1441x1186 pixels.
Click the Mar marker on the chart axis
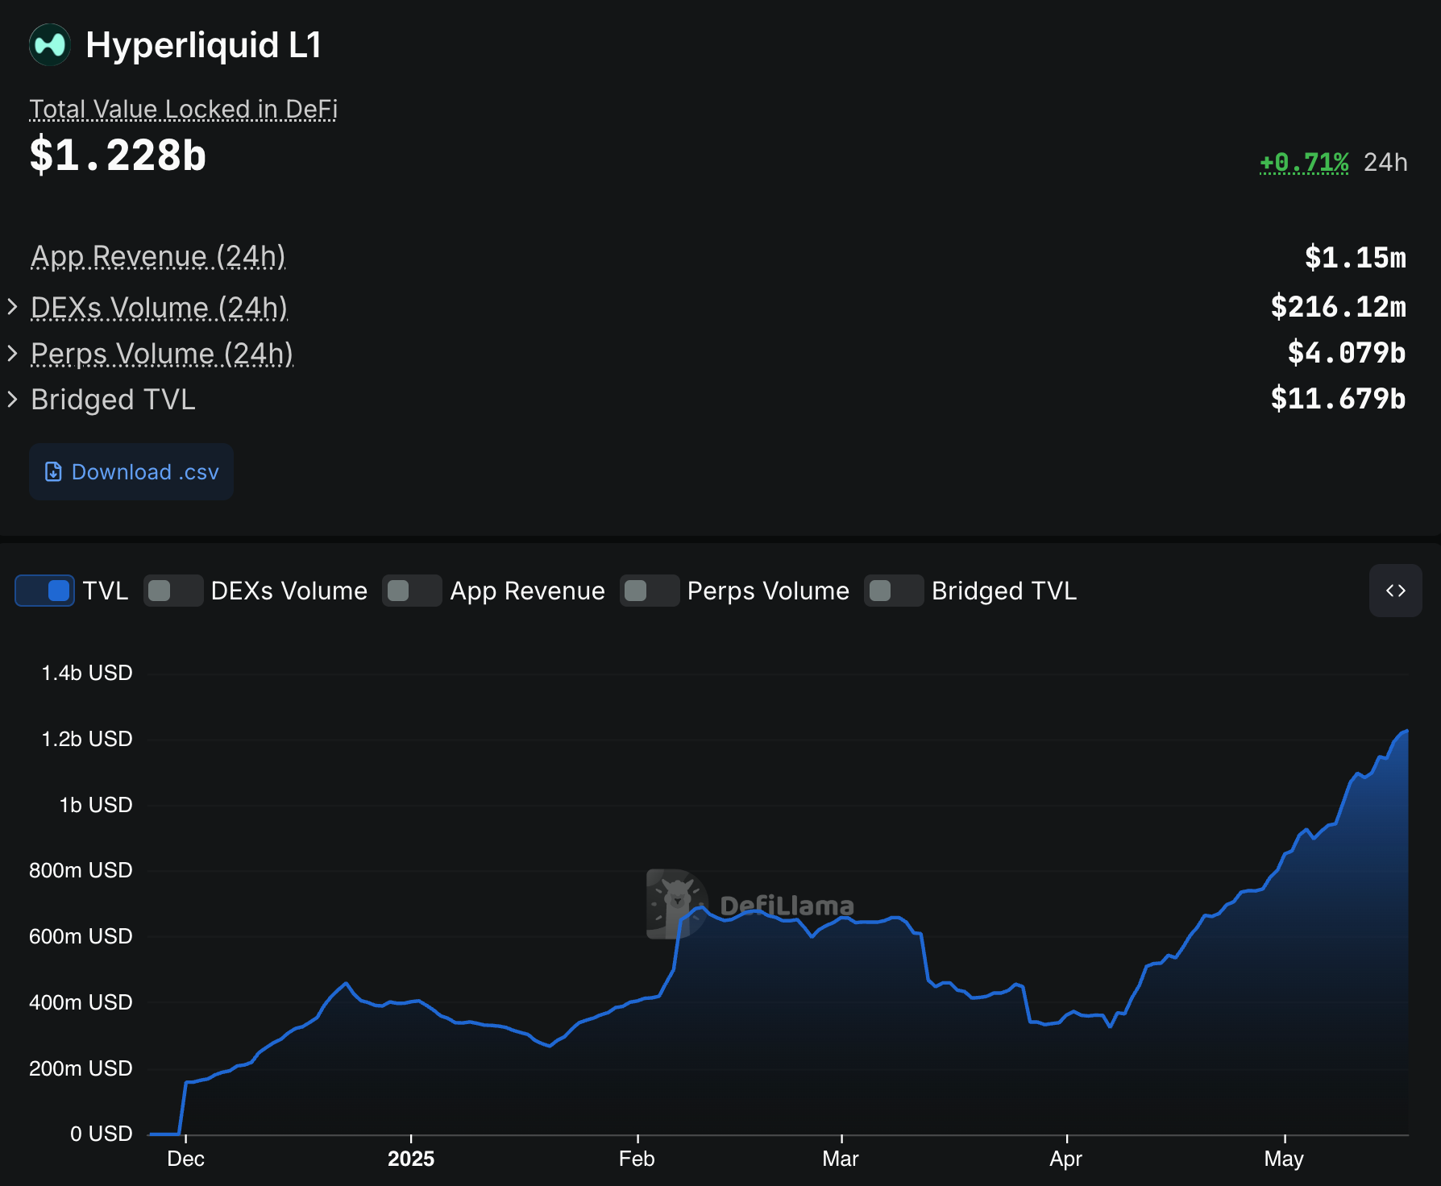click(841, 1159)
